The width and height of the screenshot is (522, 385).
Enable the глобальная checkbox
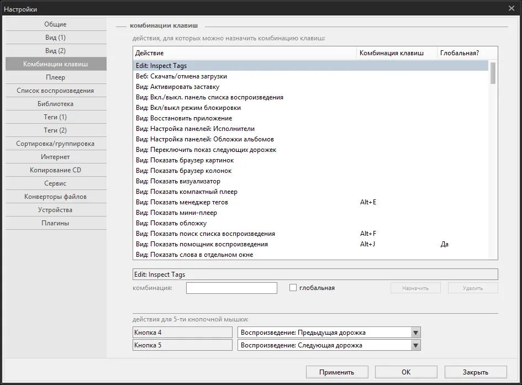[293, 287]
